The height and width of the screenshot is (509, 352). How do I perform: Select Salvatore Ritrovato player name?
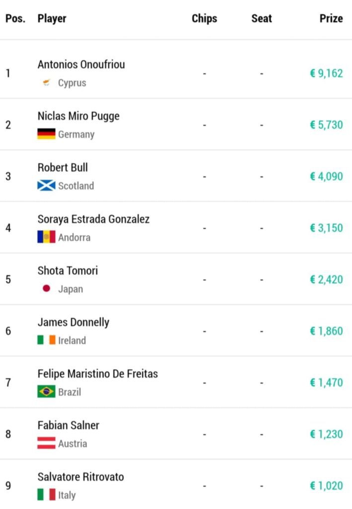pyautogui.click(x=80, y=477)
